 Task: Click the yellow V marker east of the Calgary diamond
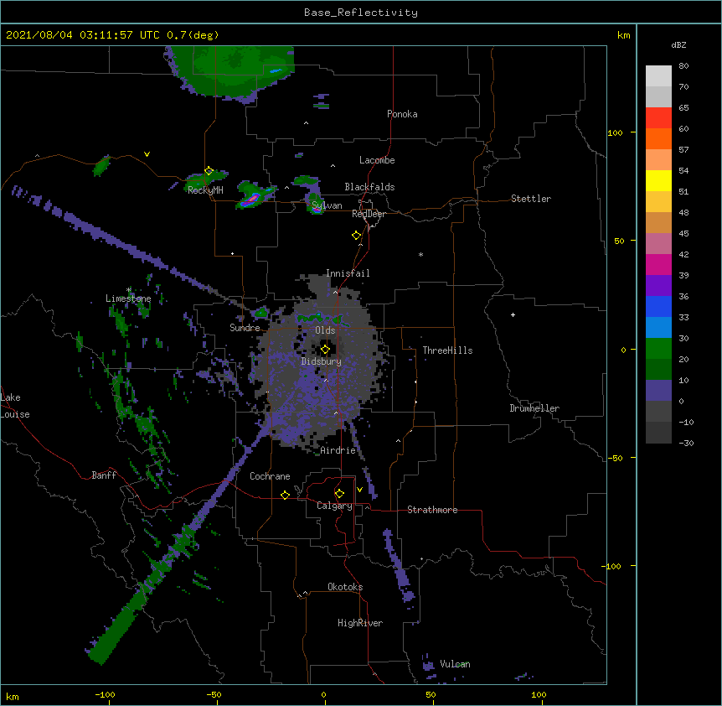(x=359, y=490)
